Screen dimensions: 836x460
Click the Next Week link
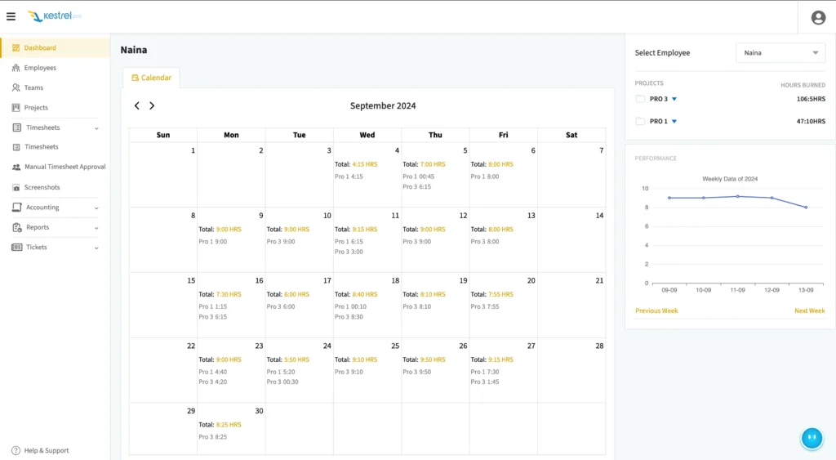[809, 310]
